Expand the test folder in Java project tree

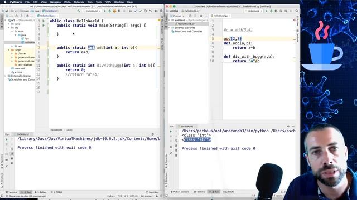pos(12,46)
